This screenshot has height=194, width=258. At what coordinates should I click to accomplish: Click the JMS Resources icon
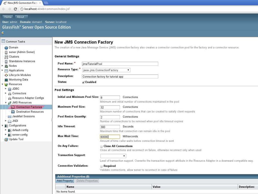click(10, 103)
